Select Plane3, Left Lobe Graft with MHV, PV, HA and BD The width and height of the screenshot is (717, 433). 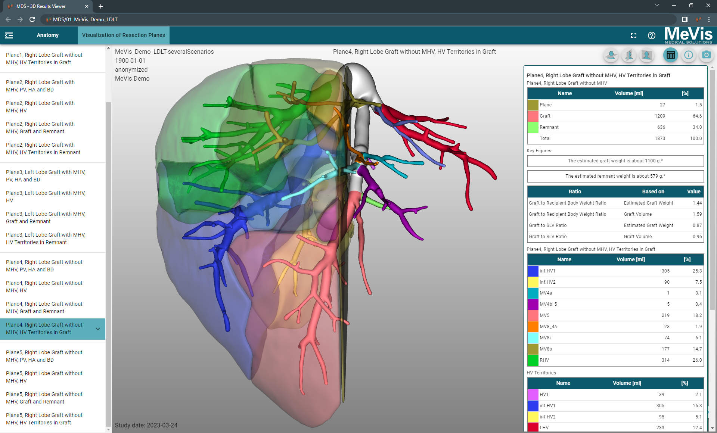pyautogui.click(x=53, y=176)
